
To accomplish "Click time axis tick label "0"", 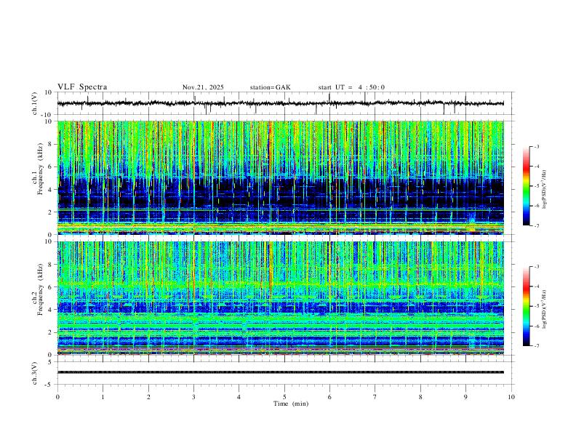I will coord(57,397).
